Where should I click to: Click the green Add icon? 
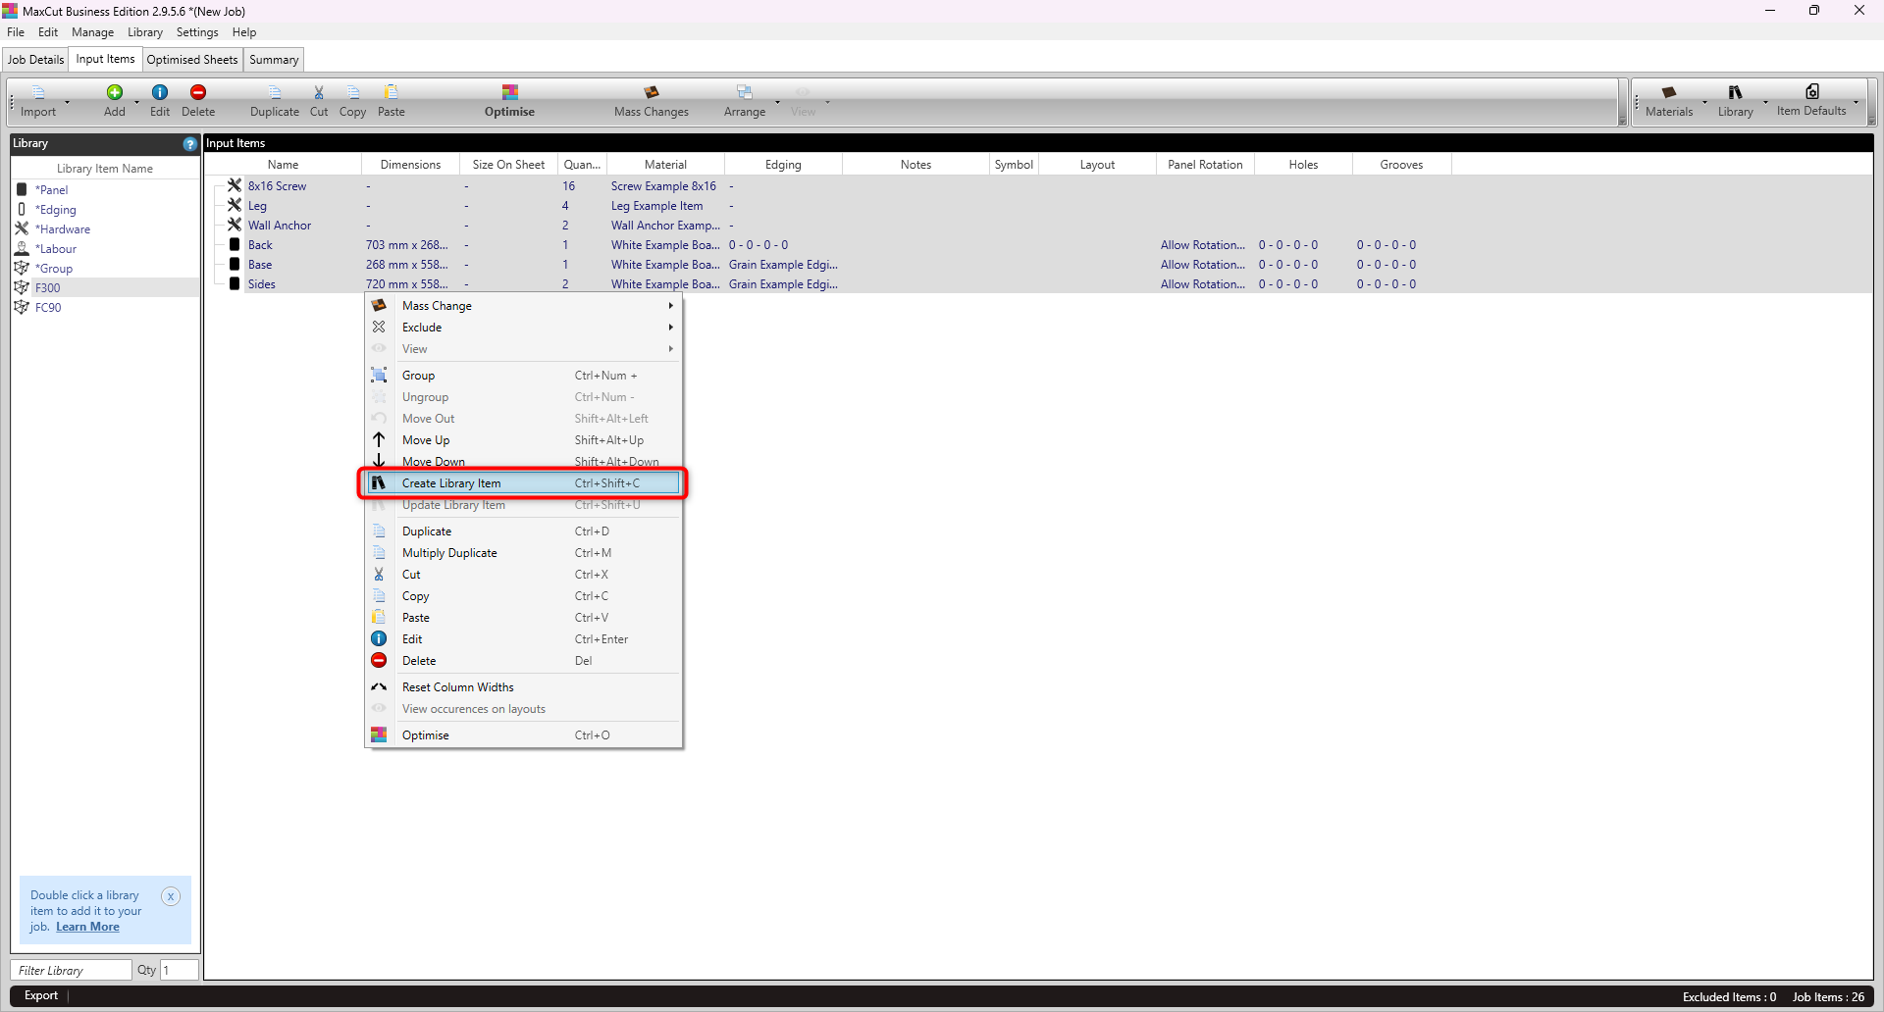[x=115, y=92]
